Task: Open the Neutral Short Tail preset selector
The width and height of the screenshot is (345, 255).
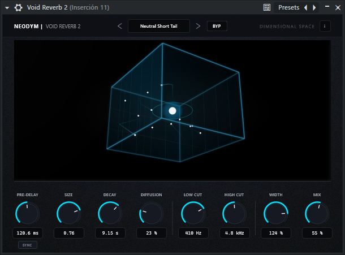Action: (158, 26)
